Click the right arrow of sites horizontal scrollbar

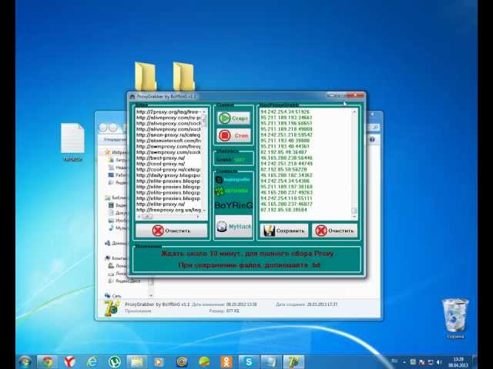(x=198, y=217)
